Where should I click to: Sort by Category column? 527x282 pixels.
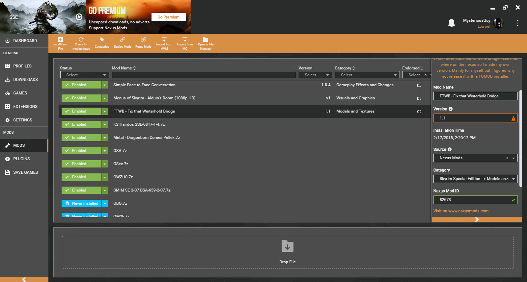tap(345, 68)
